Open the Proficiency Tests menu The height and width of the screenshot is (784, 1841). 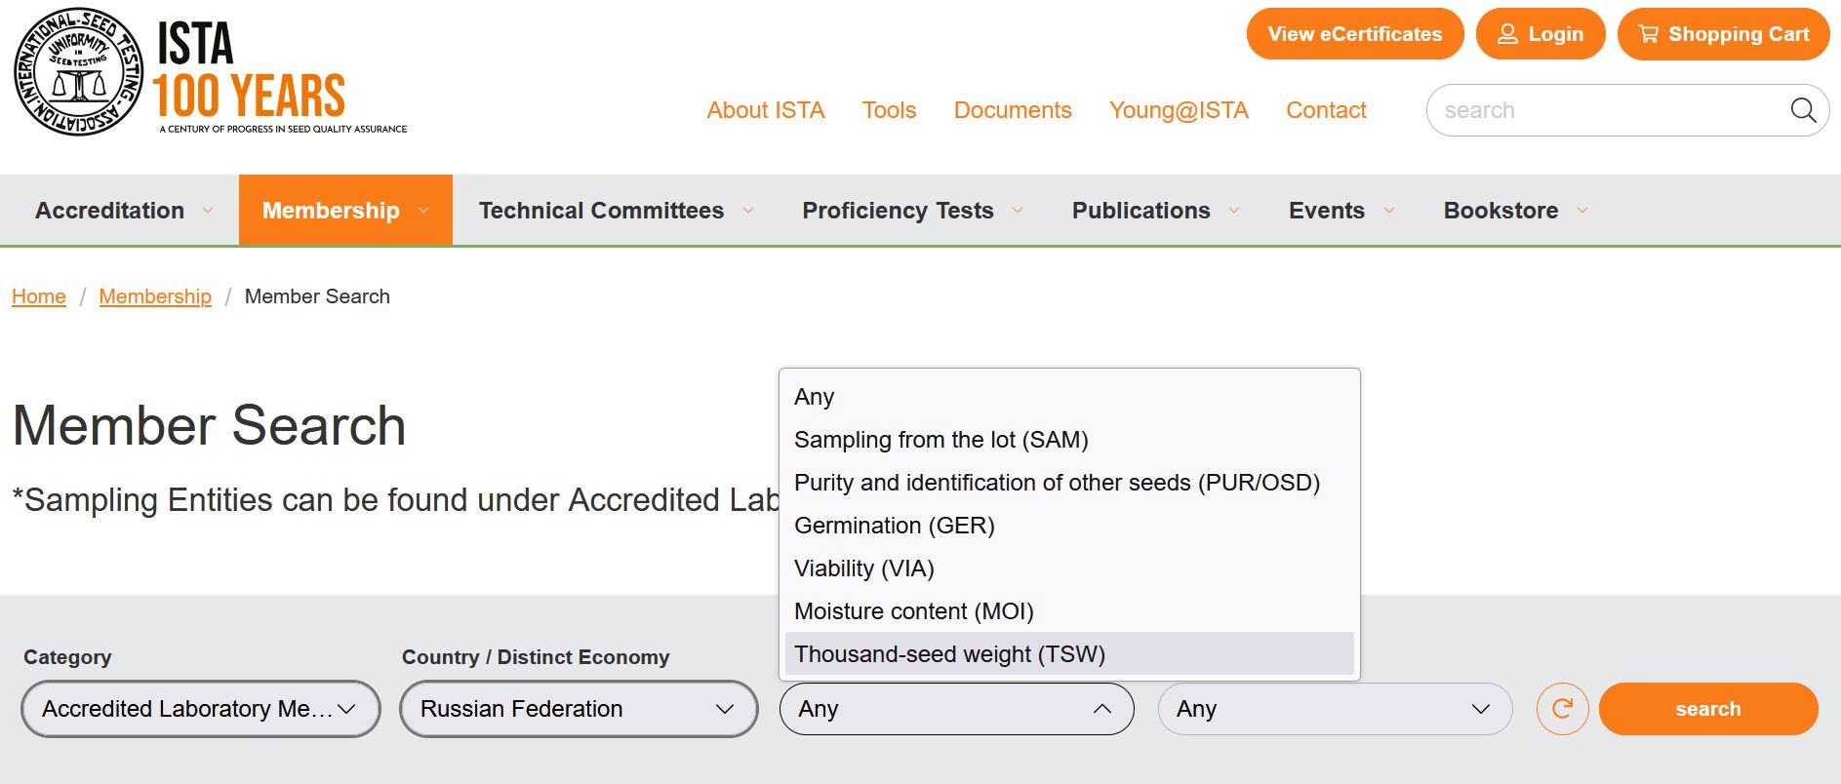point(912,211)
